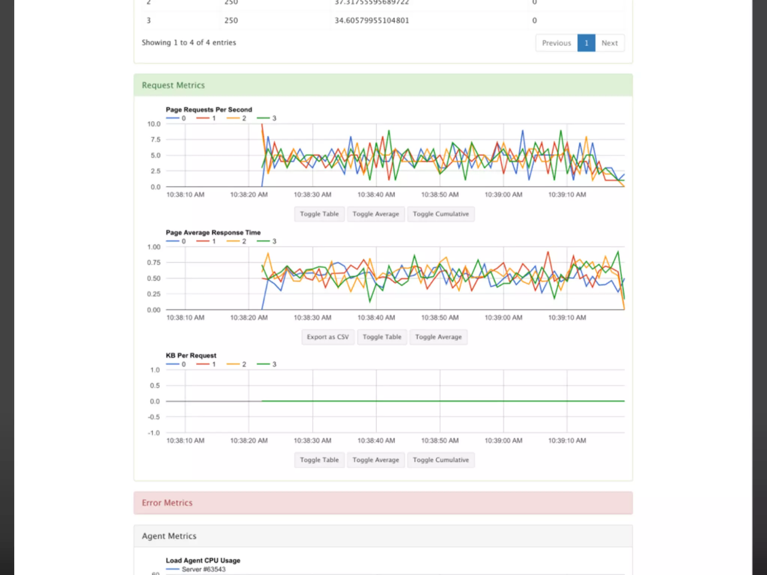
Task: Select page 1 in pagination
Action: [586, 43]
